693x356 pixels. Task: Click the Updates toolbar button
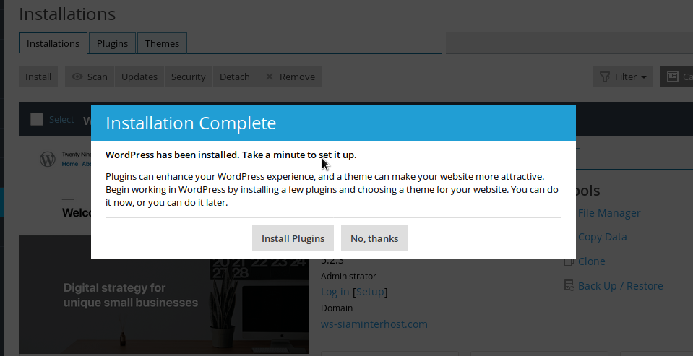click(139, 77)
